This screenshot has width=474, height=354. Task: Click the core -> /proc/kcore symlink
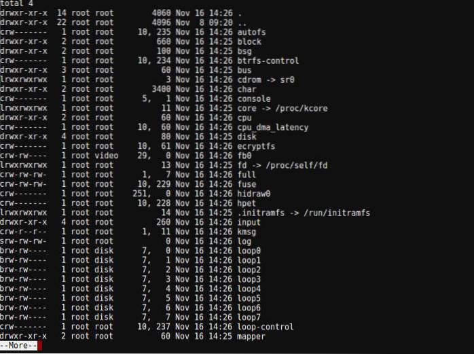pos(277,108)
